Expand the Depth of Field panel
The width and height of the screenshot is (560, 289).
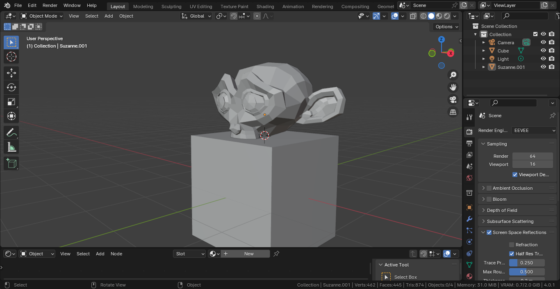pos(502,210)
